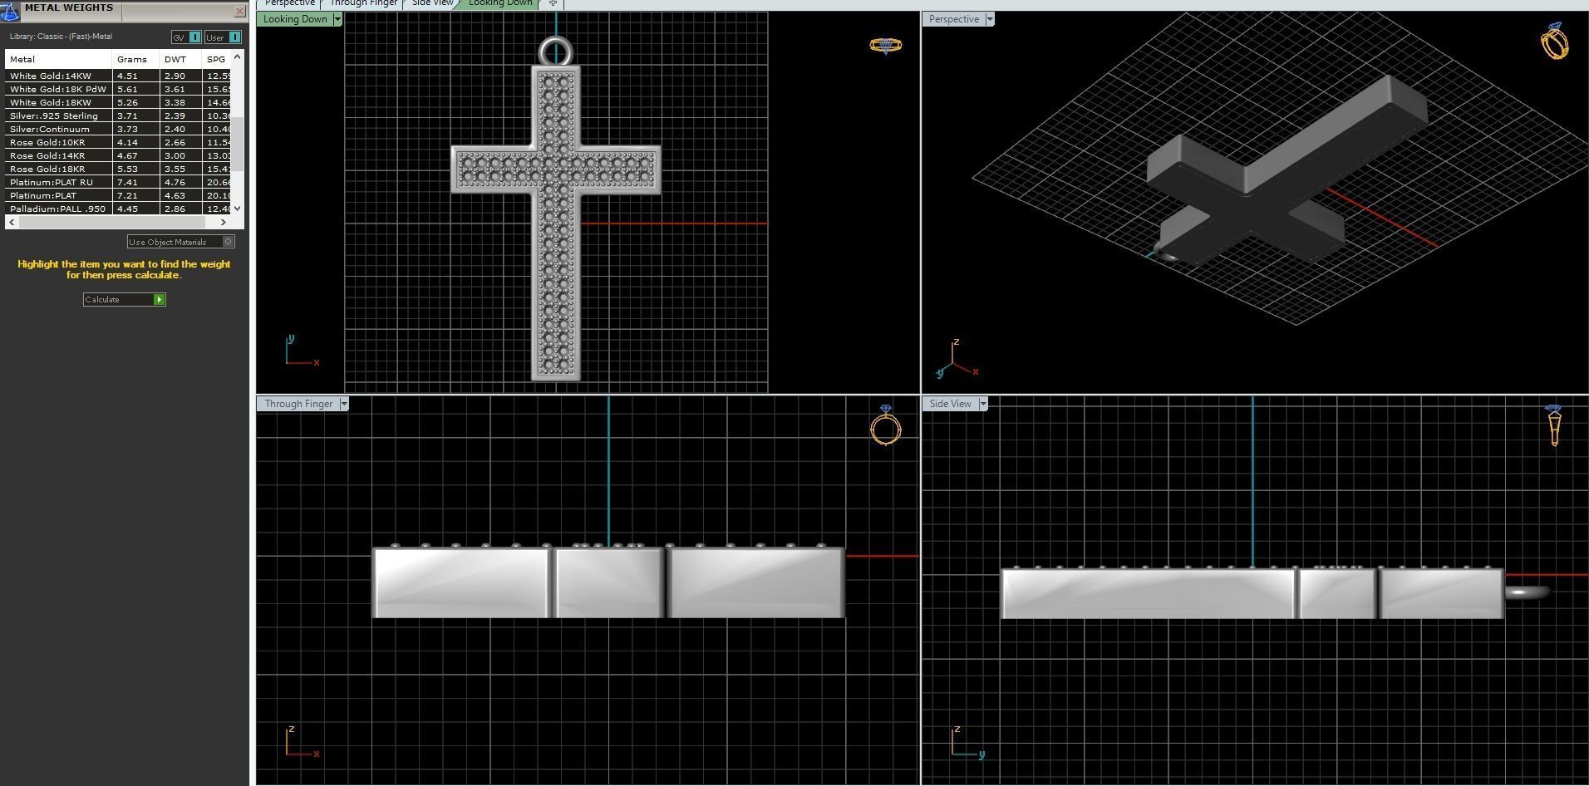Screen dimensions: 1589x786
Task: Sort by the SPG column header
Action: pyautogui.click(x=217, y=59)
